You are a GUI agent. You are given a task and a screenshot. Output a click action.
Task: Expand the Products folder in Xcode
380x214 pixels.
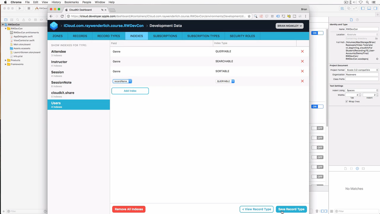click(x=6, y=60)
